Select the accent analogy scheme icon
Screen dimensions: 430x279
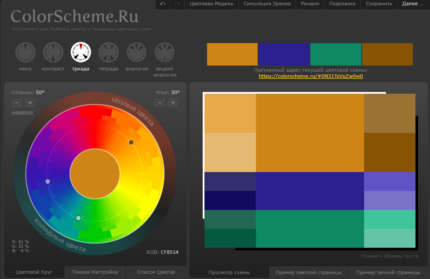coord(164,52)
